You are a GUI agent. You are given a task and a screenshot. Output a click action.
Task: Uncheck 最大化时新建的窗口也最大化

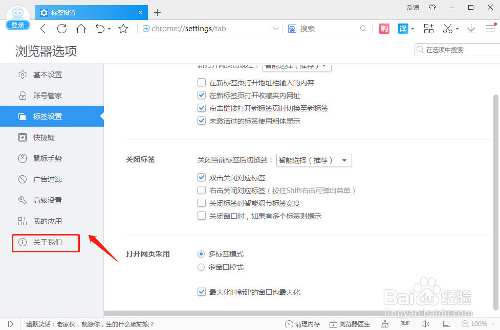pos(202,292)
